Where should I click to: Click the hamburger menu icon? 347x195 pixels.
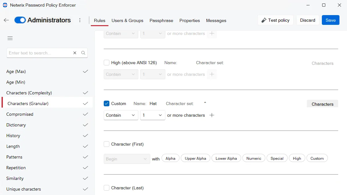(x=10, y=38)
